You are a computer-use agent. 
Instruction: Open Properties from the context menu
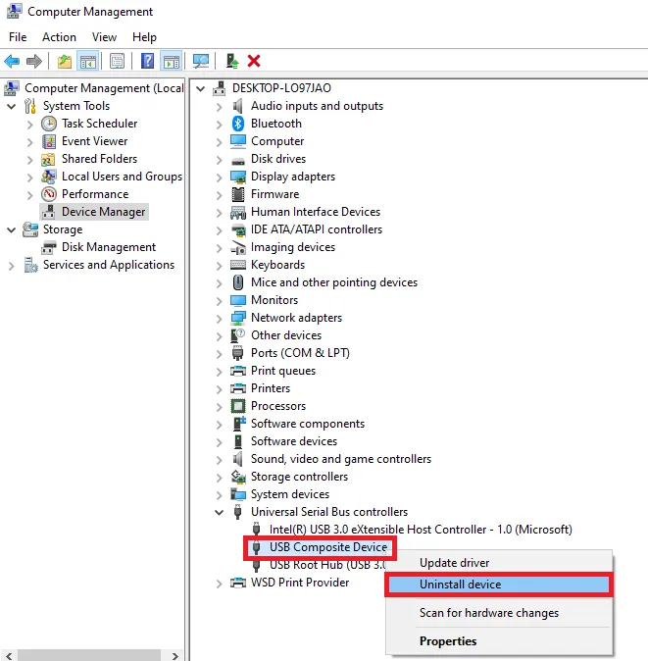coord(448,641)
